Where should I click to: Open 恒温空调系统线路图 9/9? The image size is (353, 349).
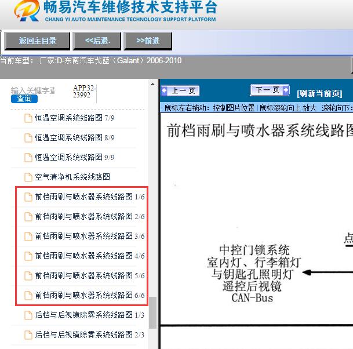[75, 157]
